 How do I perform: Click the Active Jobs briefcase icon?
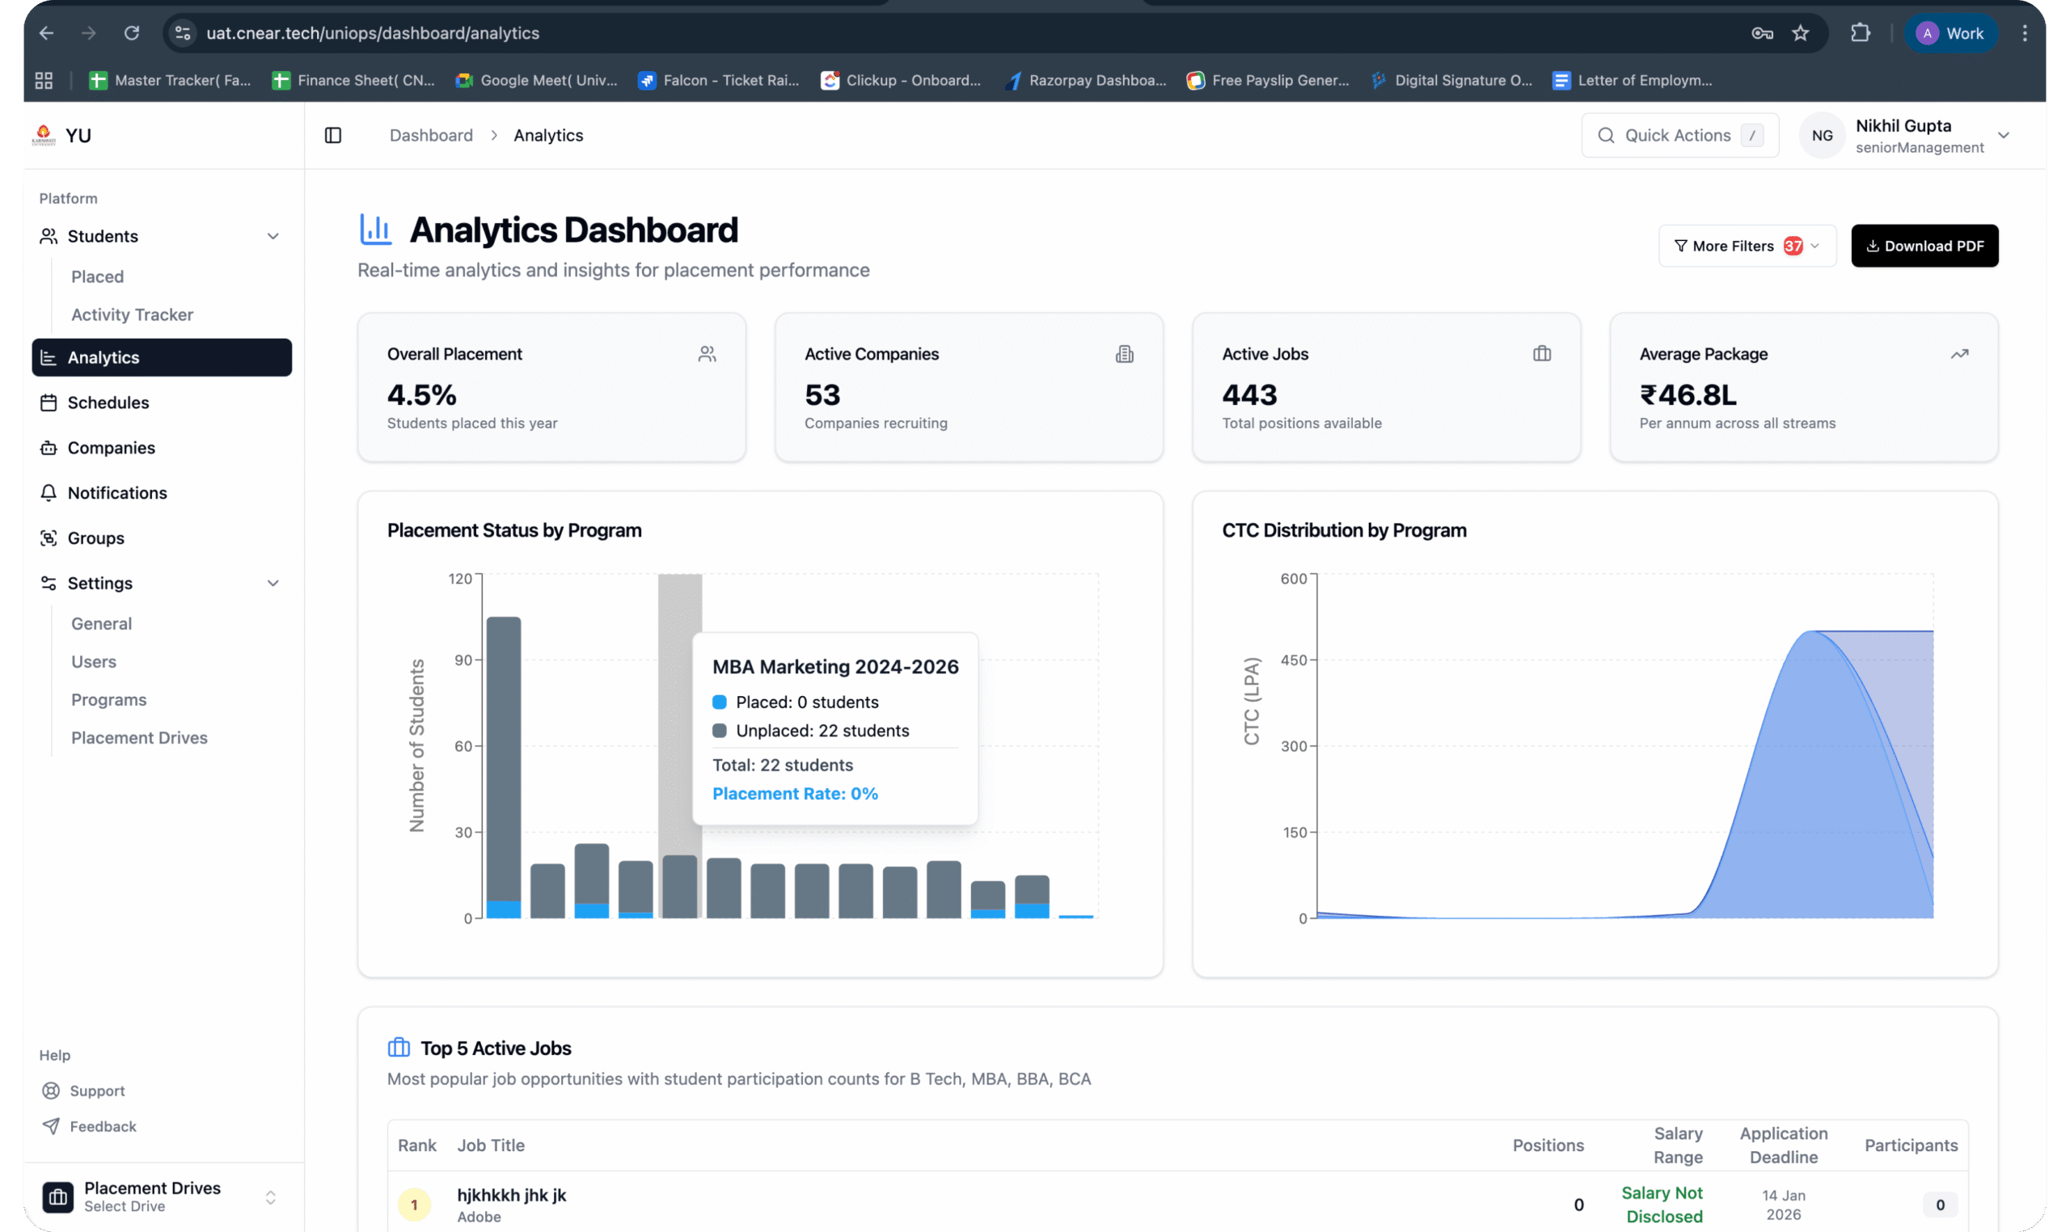tap(1542, 353)
